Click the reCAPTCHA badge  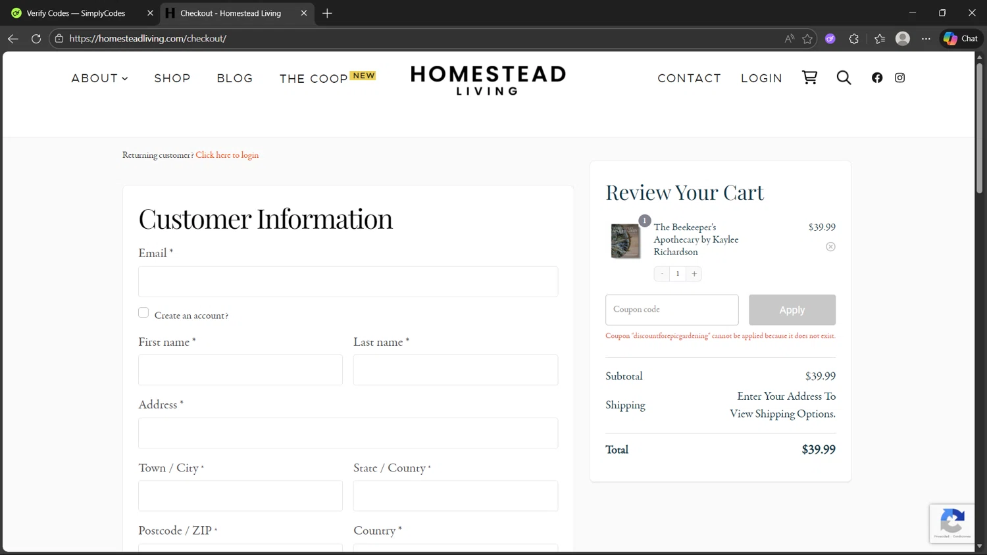pos(951,523)
